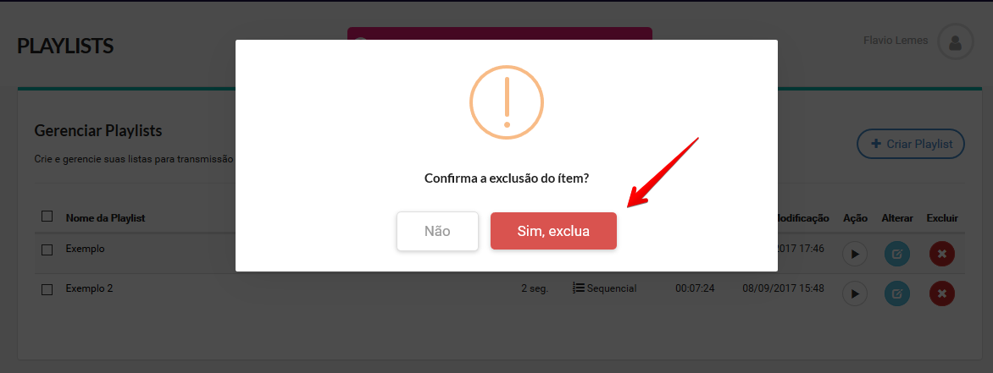Cancel deletion with Não button
The image size is (993, 373).
[437, 231]
